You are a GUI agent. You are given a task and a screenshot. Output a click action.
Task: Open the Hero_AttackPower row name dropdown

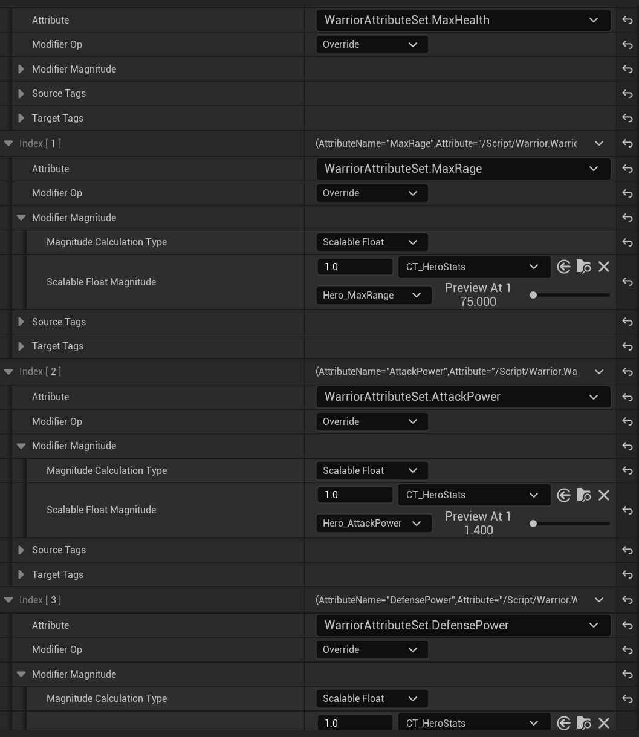[x=373, y=523]
